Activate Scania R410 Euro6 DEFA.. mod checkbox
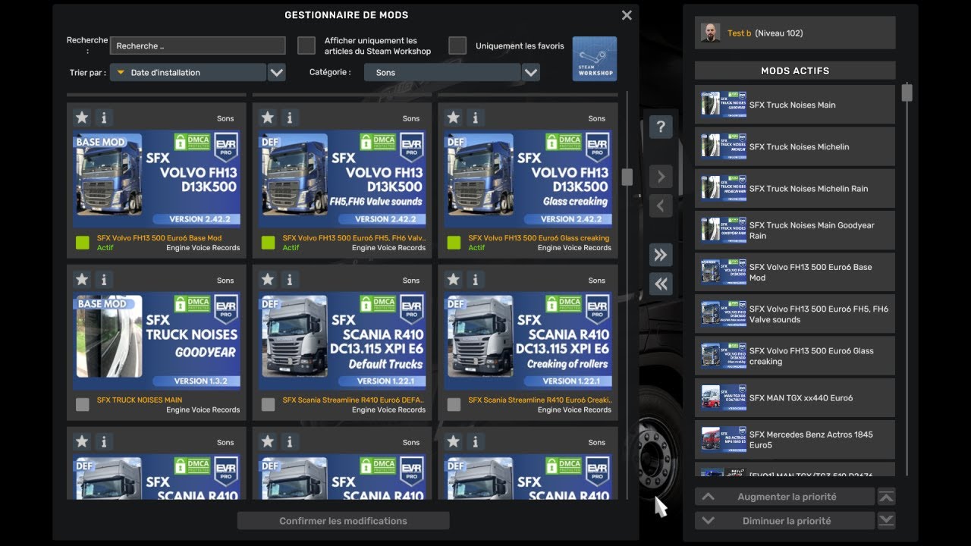971x546 pixels. [x=268, y=405]
